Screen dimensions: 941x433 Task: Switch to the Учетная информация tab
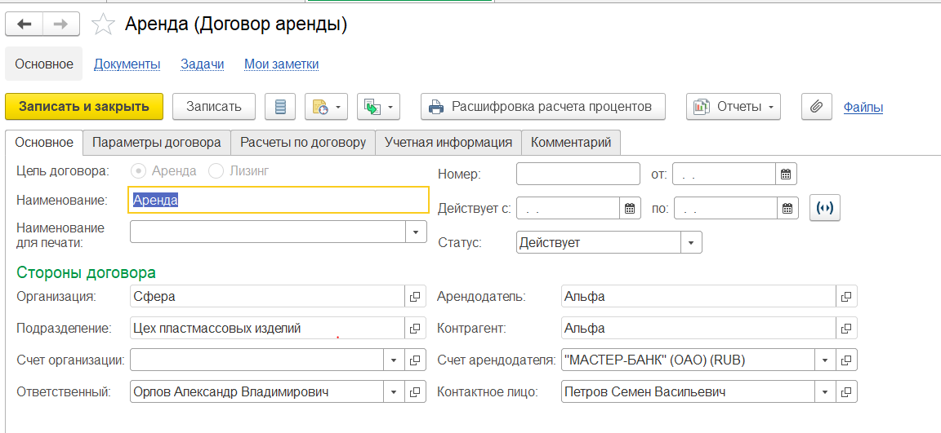[448, 143]
